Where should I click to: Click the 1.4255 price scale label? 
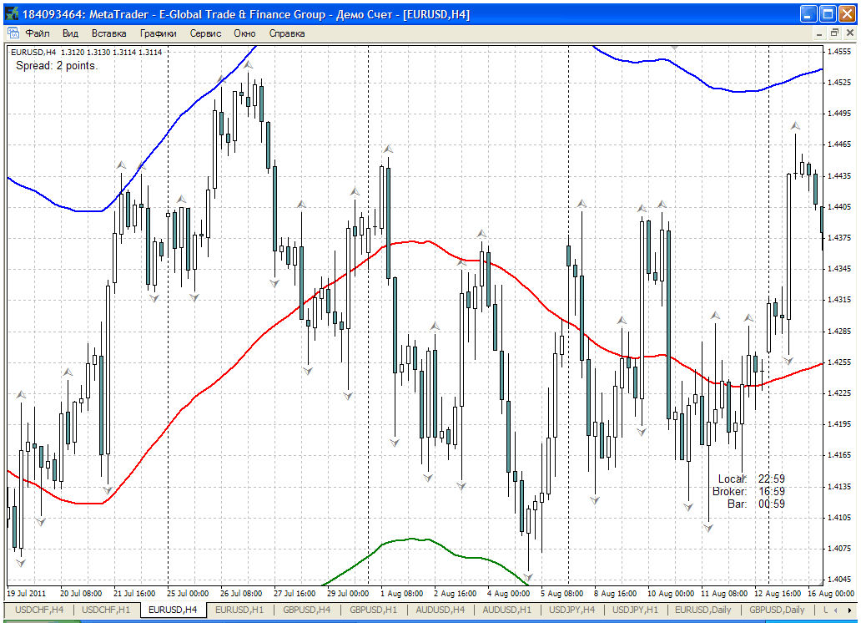click(x=839, y=362)
